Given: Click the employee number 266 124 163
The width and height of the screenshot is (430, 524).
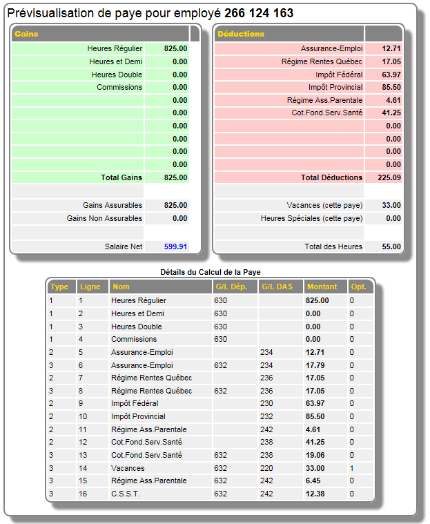Looking at the screenshot, I should click(259, 13).
